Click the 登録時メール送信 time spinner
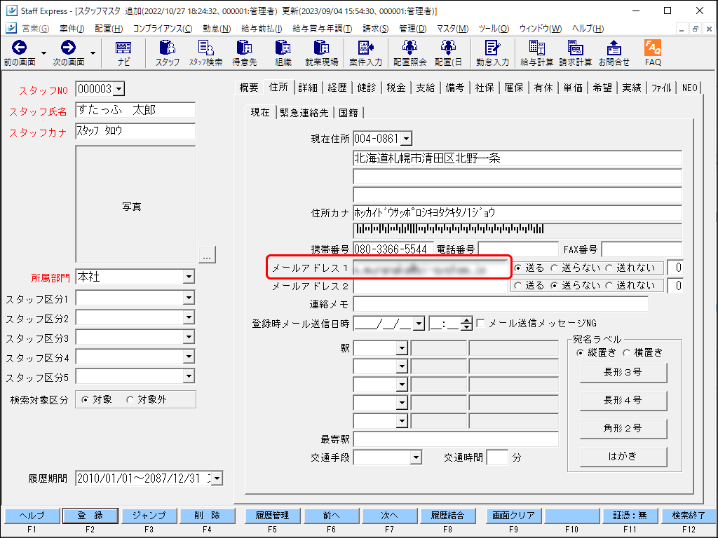 (466, 324)
